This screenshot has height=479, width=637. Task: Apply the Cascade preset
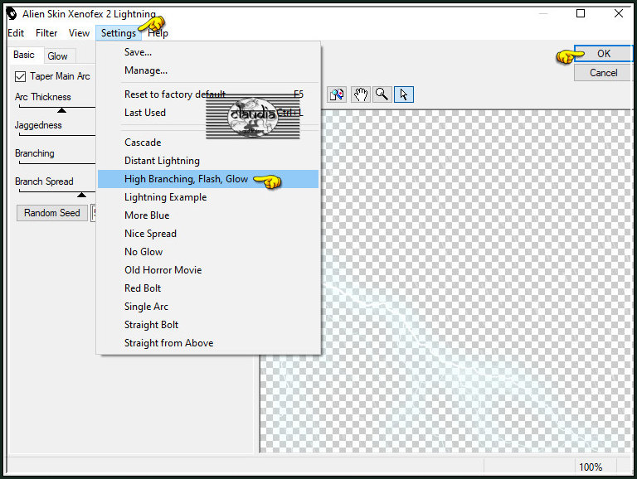click(x=208, y=143)
